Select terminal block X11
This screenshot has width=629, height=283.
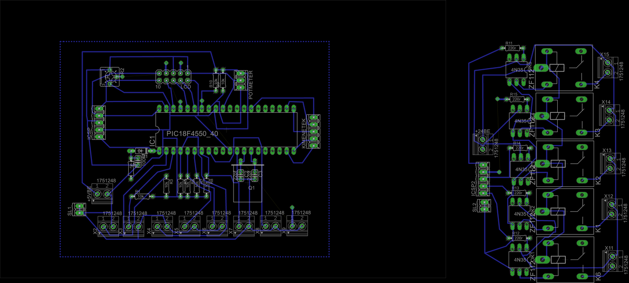(612, 260)
